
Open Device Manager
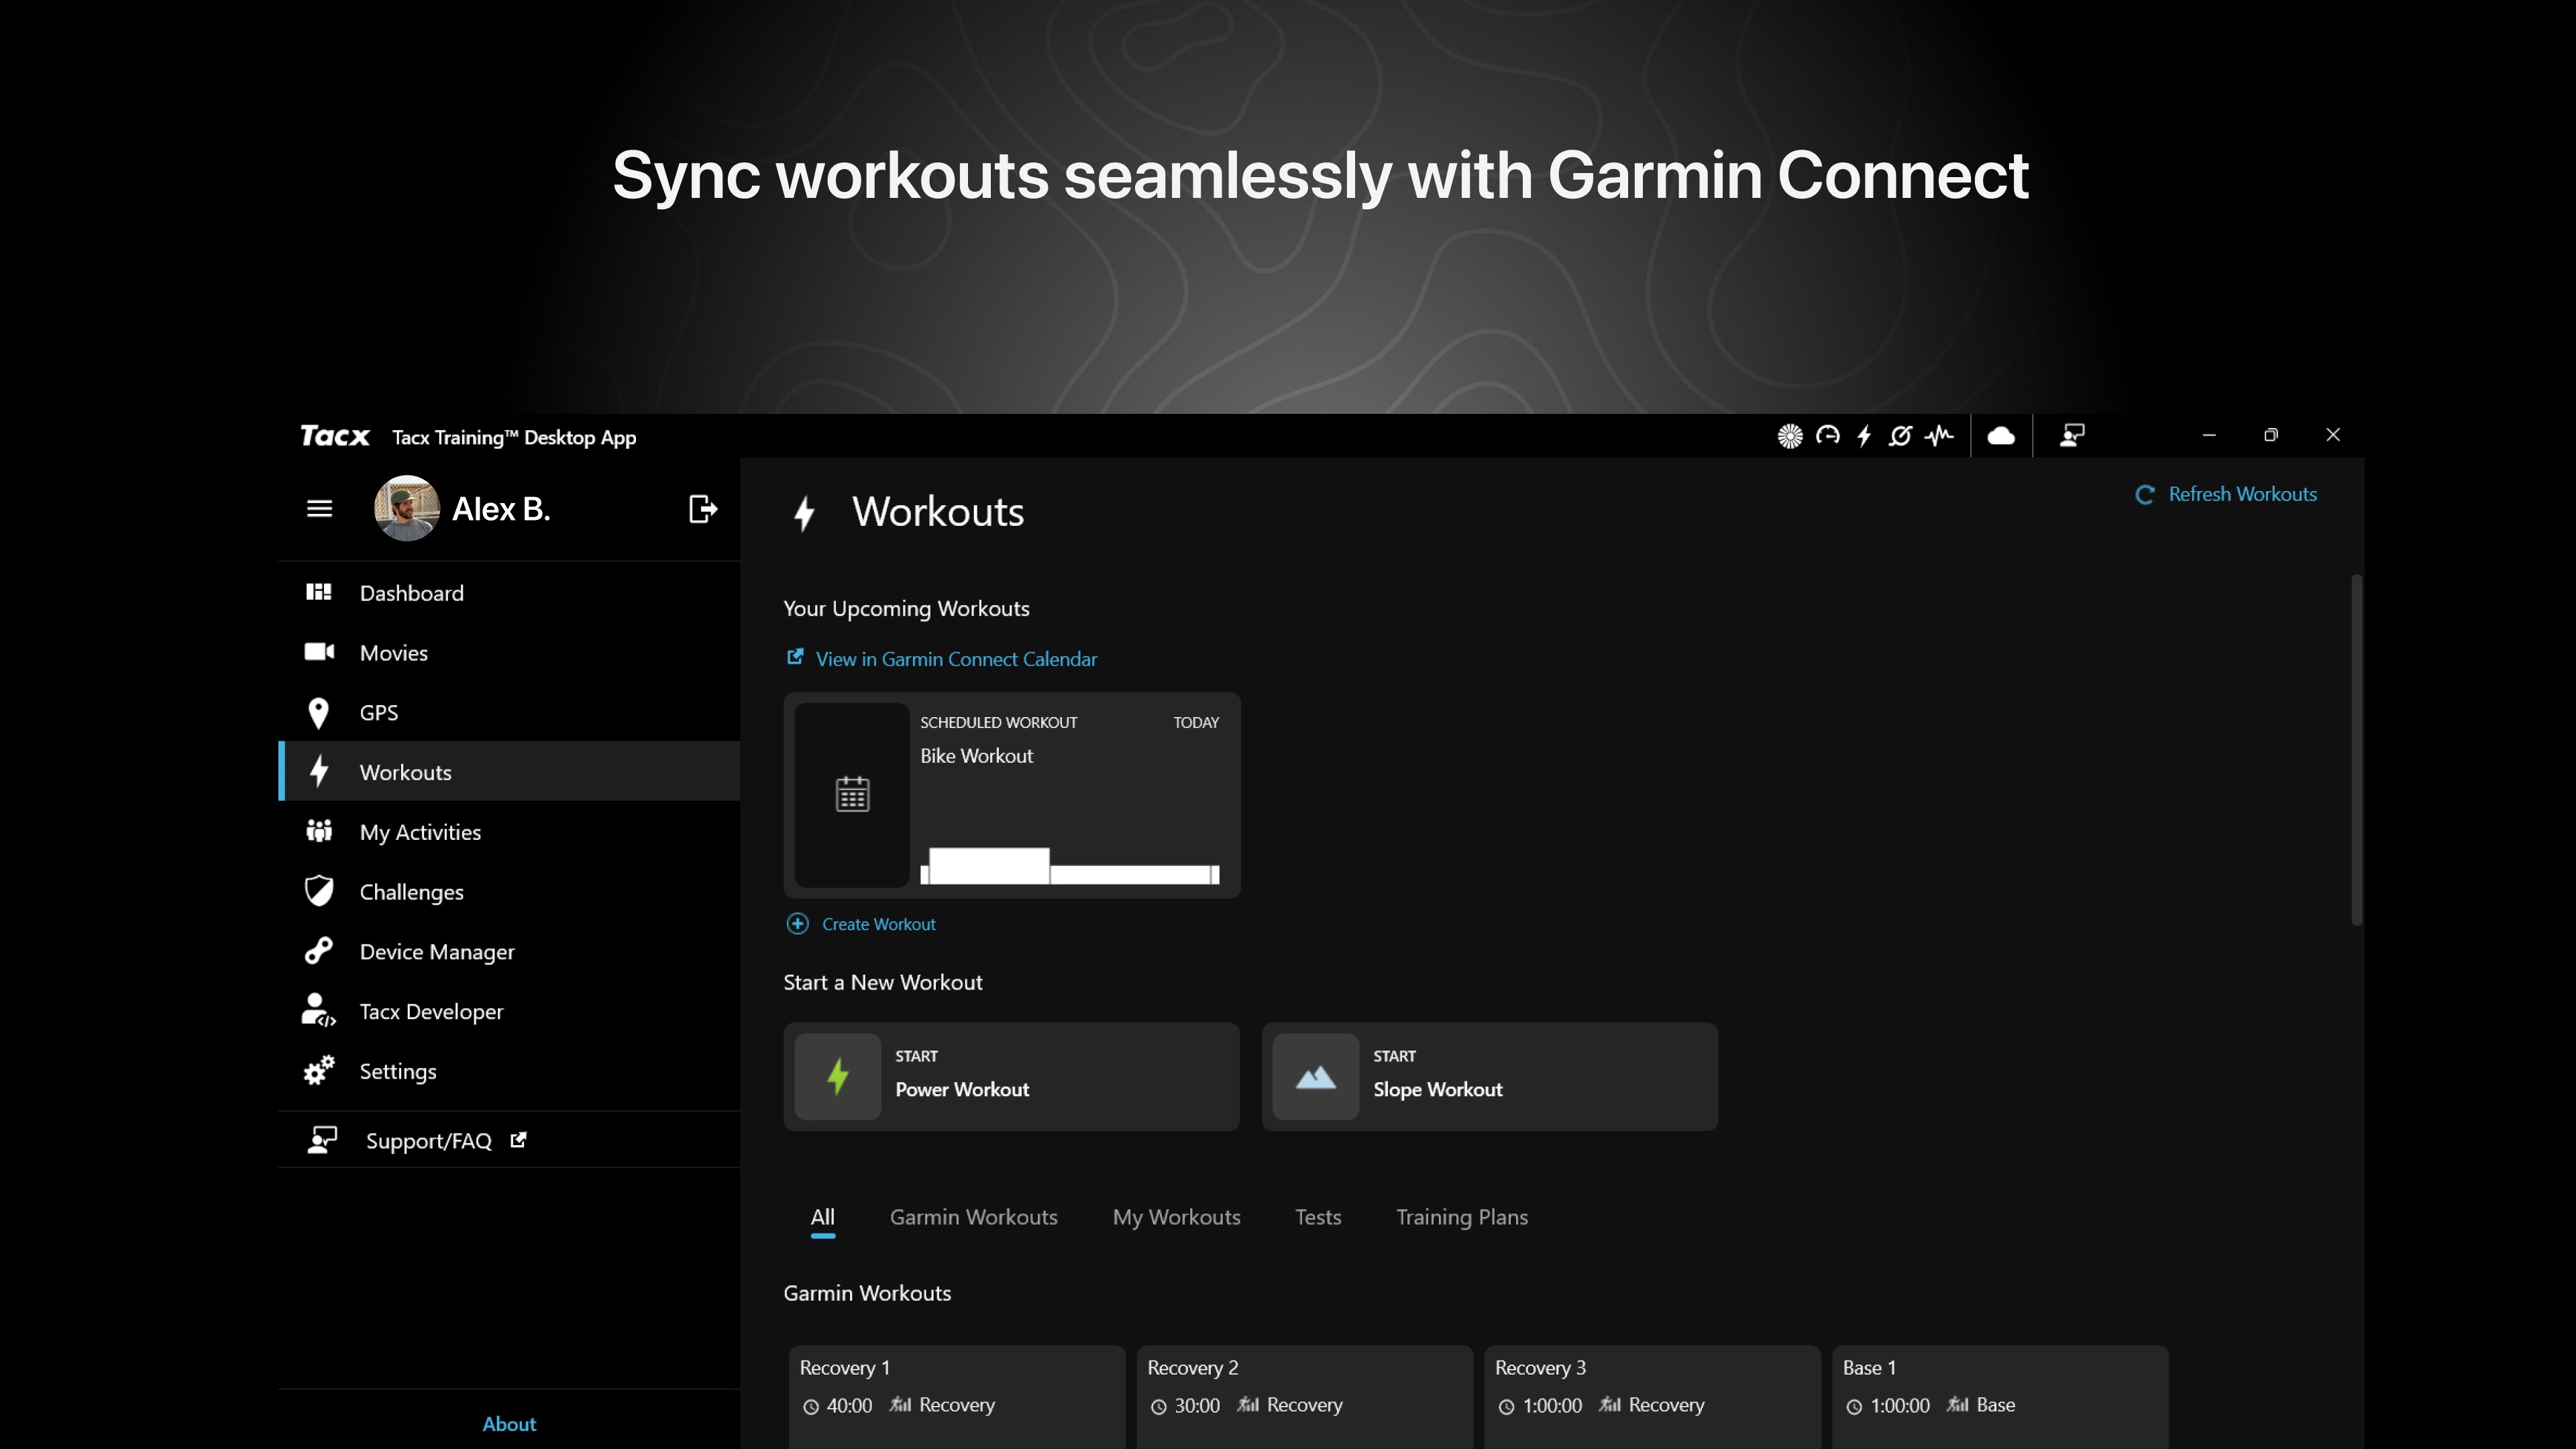point(509,952)
